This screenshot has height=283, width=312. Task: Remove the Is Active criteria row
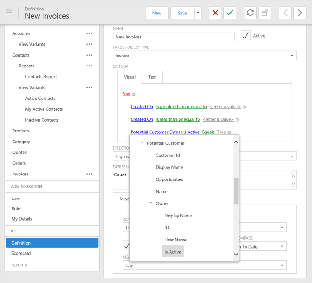230,132
